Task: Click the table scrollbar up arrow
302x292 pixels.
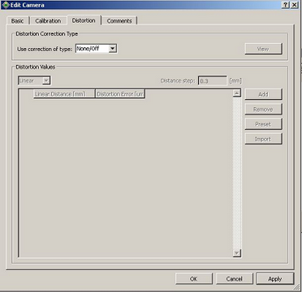Action: (237, 93)
